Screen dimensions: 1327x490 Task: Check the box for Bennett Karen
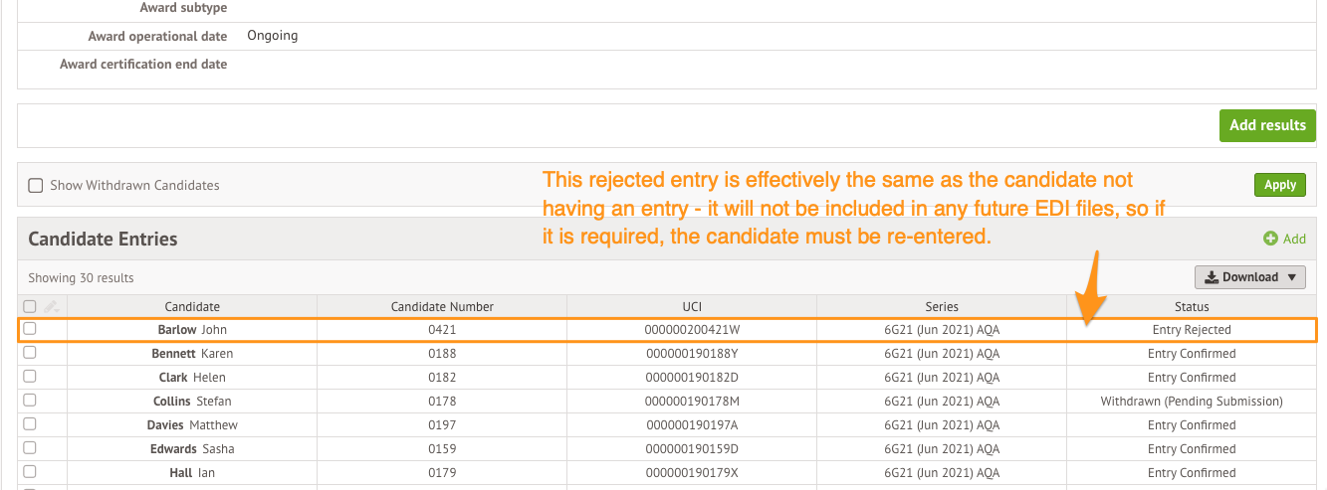pos(30,353)
